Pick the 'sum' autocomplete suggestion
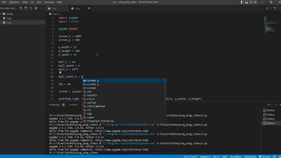The image size is (281, 158). [x=124, y=114]
